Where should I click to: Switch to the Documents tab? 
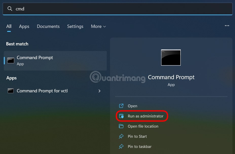click(x=48, y=26)
